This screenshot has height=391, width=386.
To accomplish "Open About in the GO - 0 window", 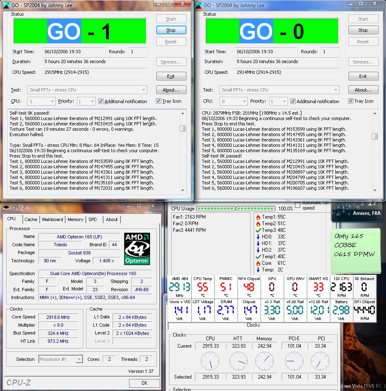I will (363, 90).
